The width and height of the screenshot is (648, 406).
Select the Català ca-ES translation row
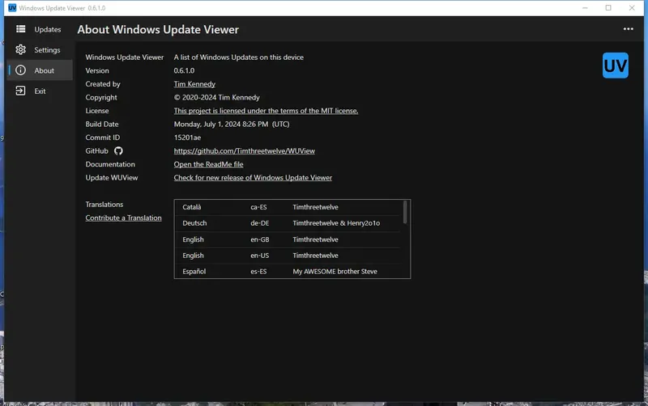click(x=288, y=207)
